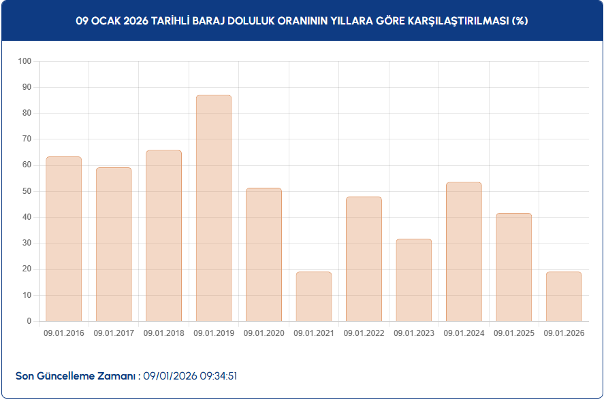Click the 09.01.2020 bar
The image size is (606, 402).
[264, 254]
